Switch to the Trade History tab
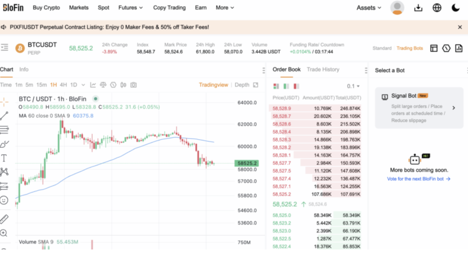The image size is (468, 258). (323, 69)
